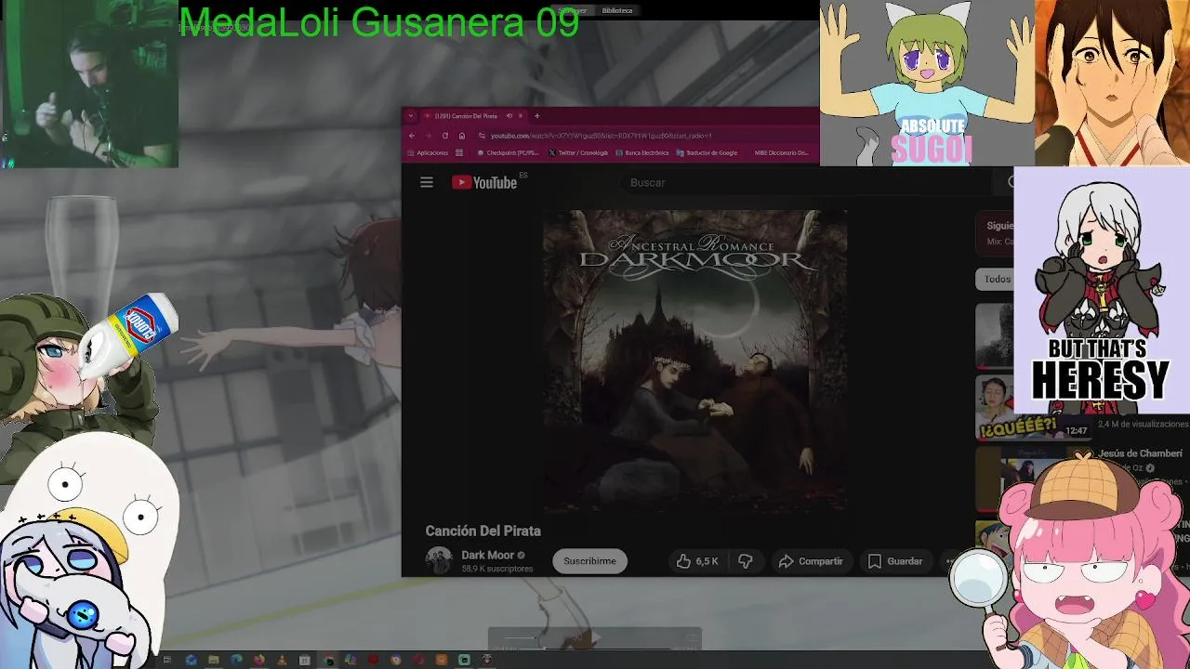The image size is (1190, 669).
Task: Open the Twitter / Cronología bookmark
Action: pyautogui.click(x=578, y=153)
